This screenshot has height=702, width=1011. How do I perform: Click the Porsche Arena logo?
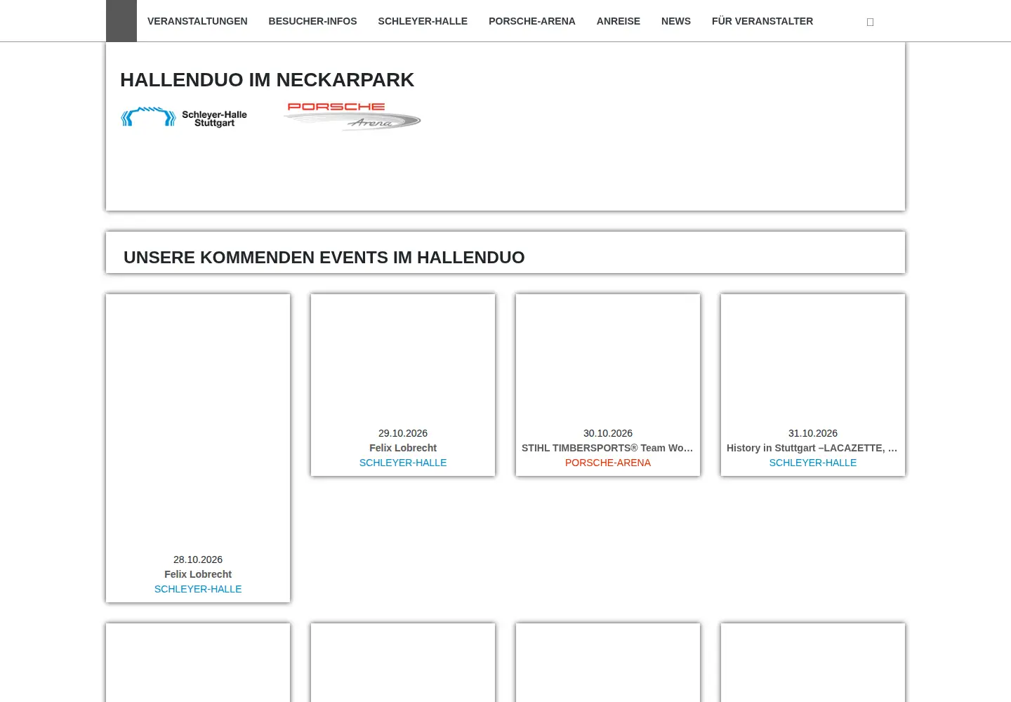pyautogui.click(x=352, y=117)
